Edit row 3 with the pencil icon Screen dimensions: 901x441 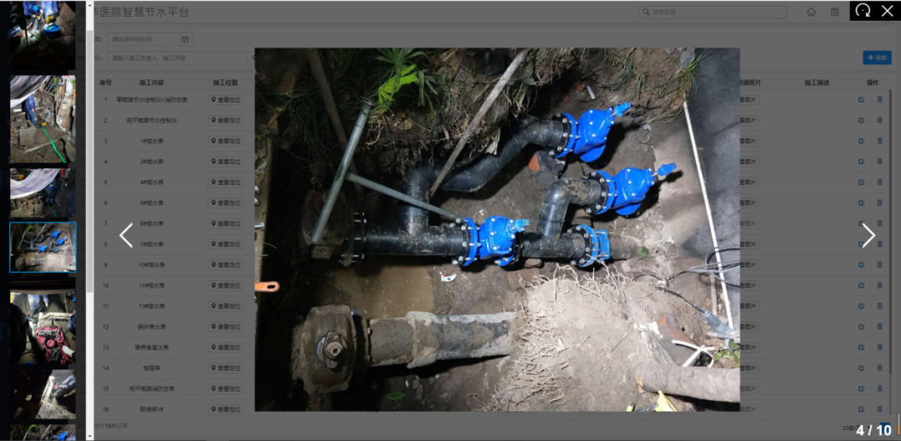[861, 141]
